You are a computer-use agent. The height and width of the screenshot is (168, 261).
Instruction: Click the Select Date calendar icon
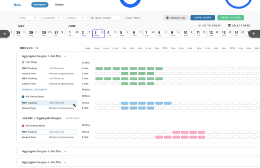coord(229,25)
